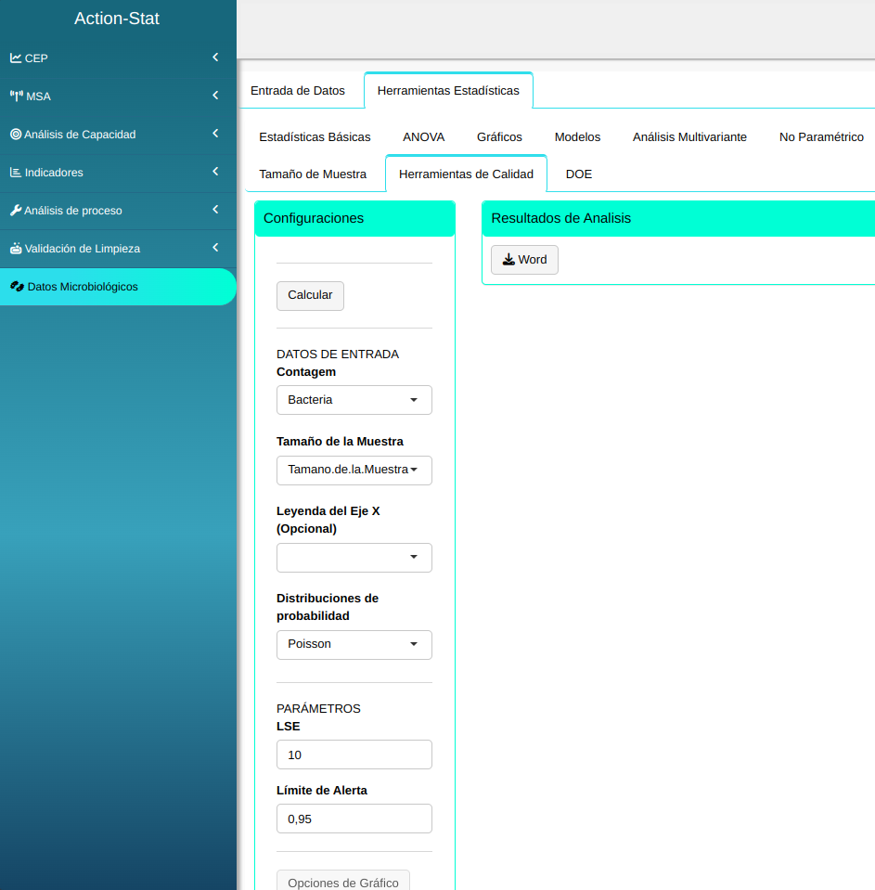
Task: Click the Indicadores bar chart icon
Action: (16, 173)
